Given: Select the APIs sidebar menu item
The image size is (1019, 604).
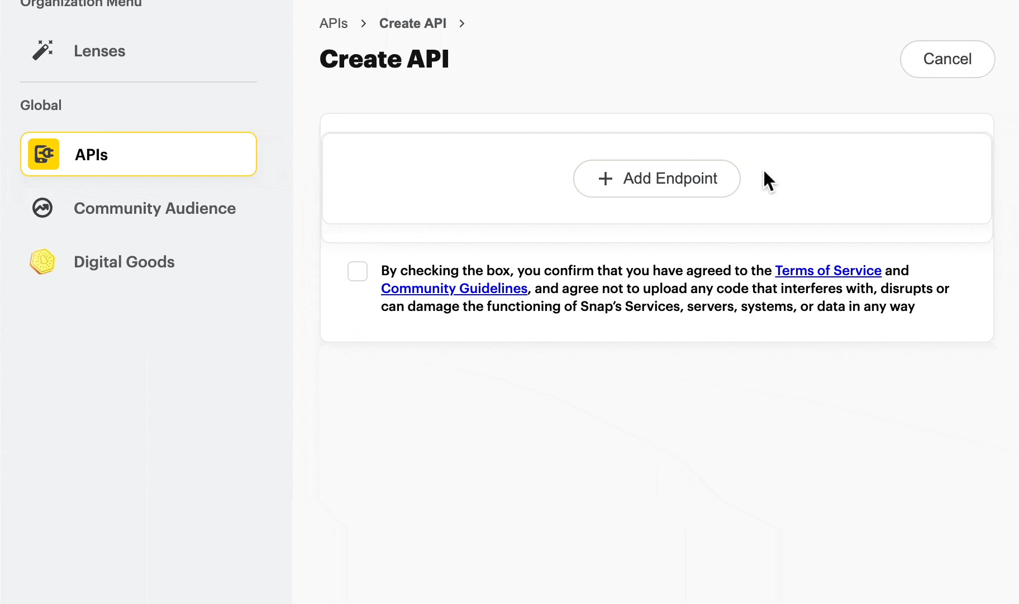Looking at the screenshot, I should (x=139, y=155).
